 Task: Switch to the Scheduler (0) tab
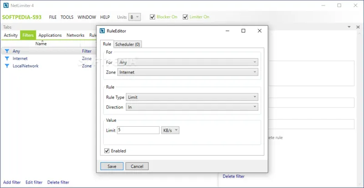(x=128, y=45)
